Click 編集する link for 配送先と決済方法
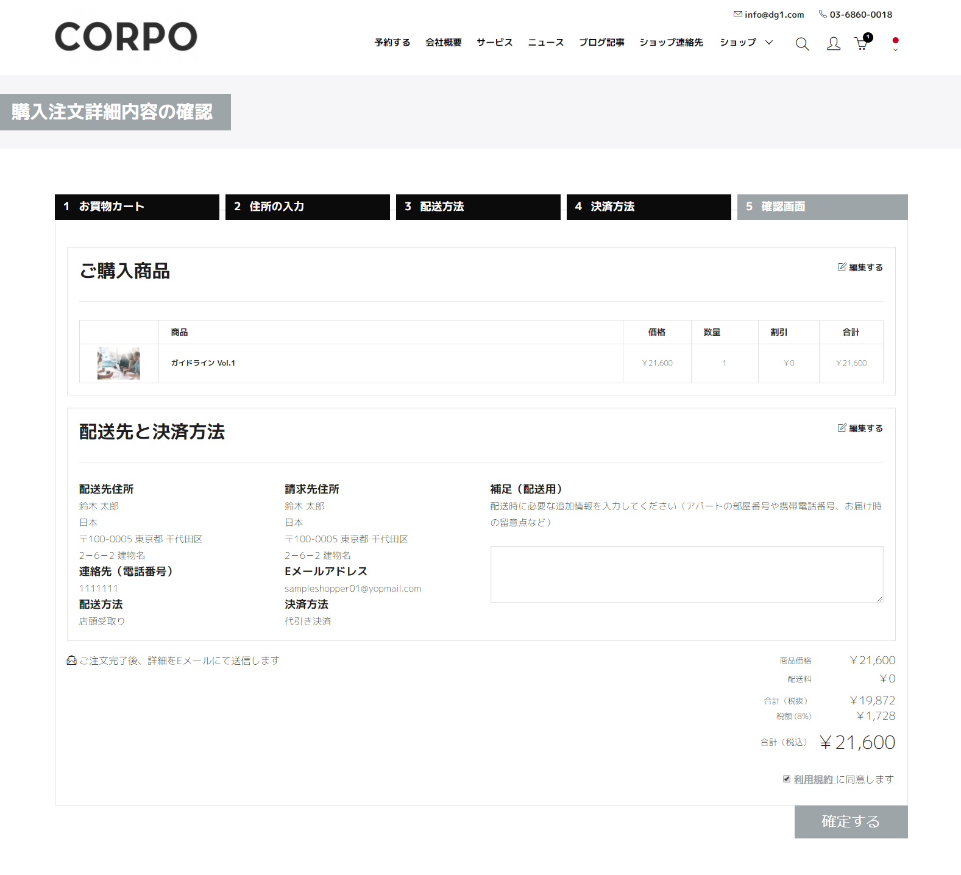 tap(866, 428)
